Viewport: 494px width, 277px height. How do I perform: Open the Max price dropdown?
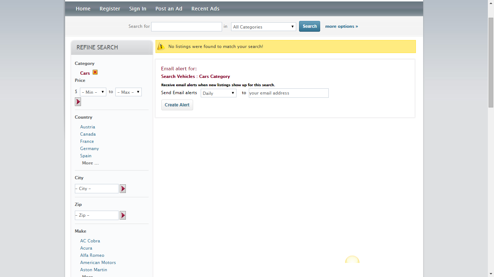pyautogui.click(x=128, y=92)
